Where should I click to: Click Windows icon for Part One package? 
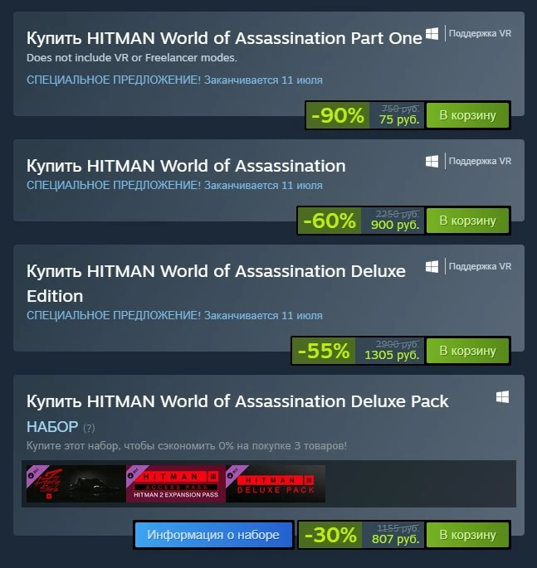click(x=432, y=34)
